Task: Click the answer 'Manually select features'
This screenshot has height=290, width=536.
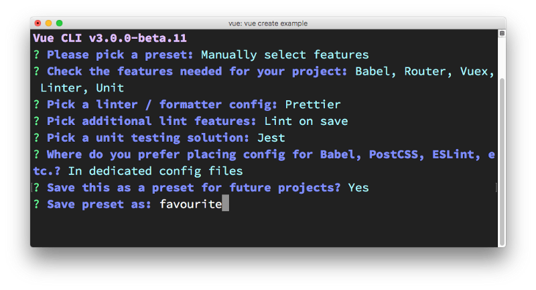Action: 285,55
